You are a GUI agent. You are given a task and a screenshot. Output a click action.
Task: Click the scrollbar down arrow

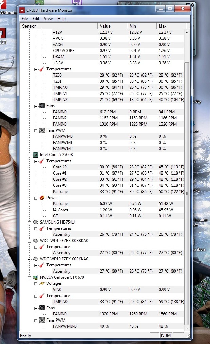pyautogui.click(x=187, y=328)
